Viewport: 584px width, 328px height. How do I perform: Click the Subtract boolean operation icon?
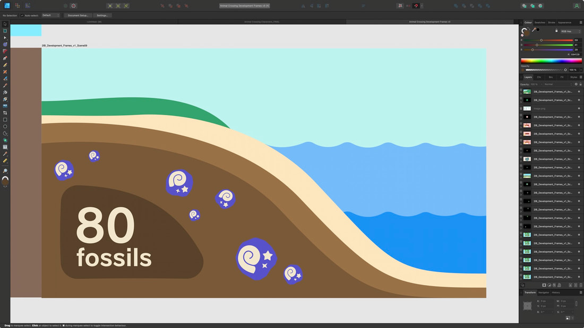click(x=463, y=6)
